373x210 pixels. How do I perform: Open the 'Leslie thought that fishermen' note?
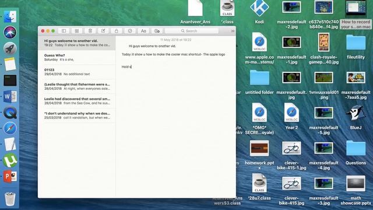[77, 86]
